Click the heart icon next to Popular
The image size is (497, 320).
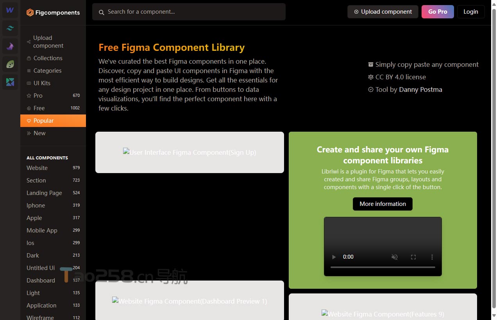coord(29,121)
